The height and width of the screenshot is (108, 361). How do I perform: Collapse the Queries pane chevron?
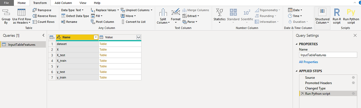pos(43,35)
